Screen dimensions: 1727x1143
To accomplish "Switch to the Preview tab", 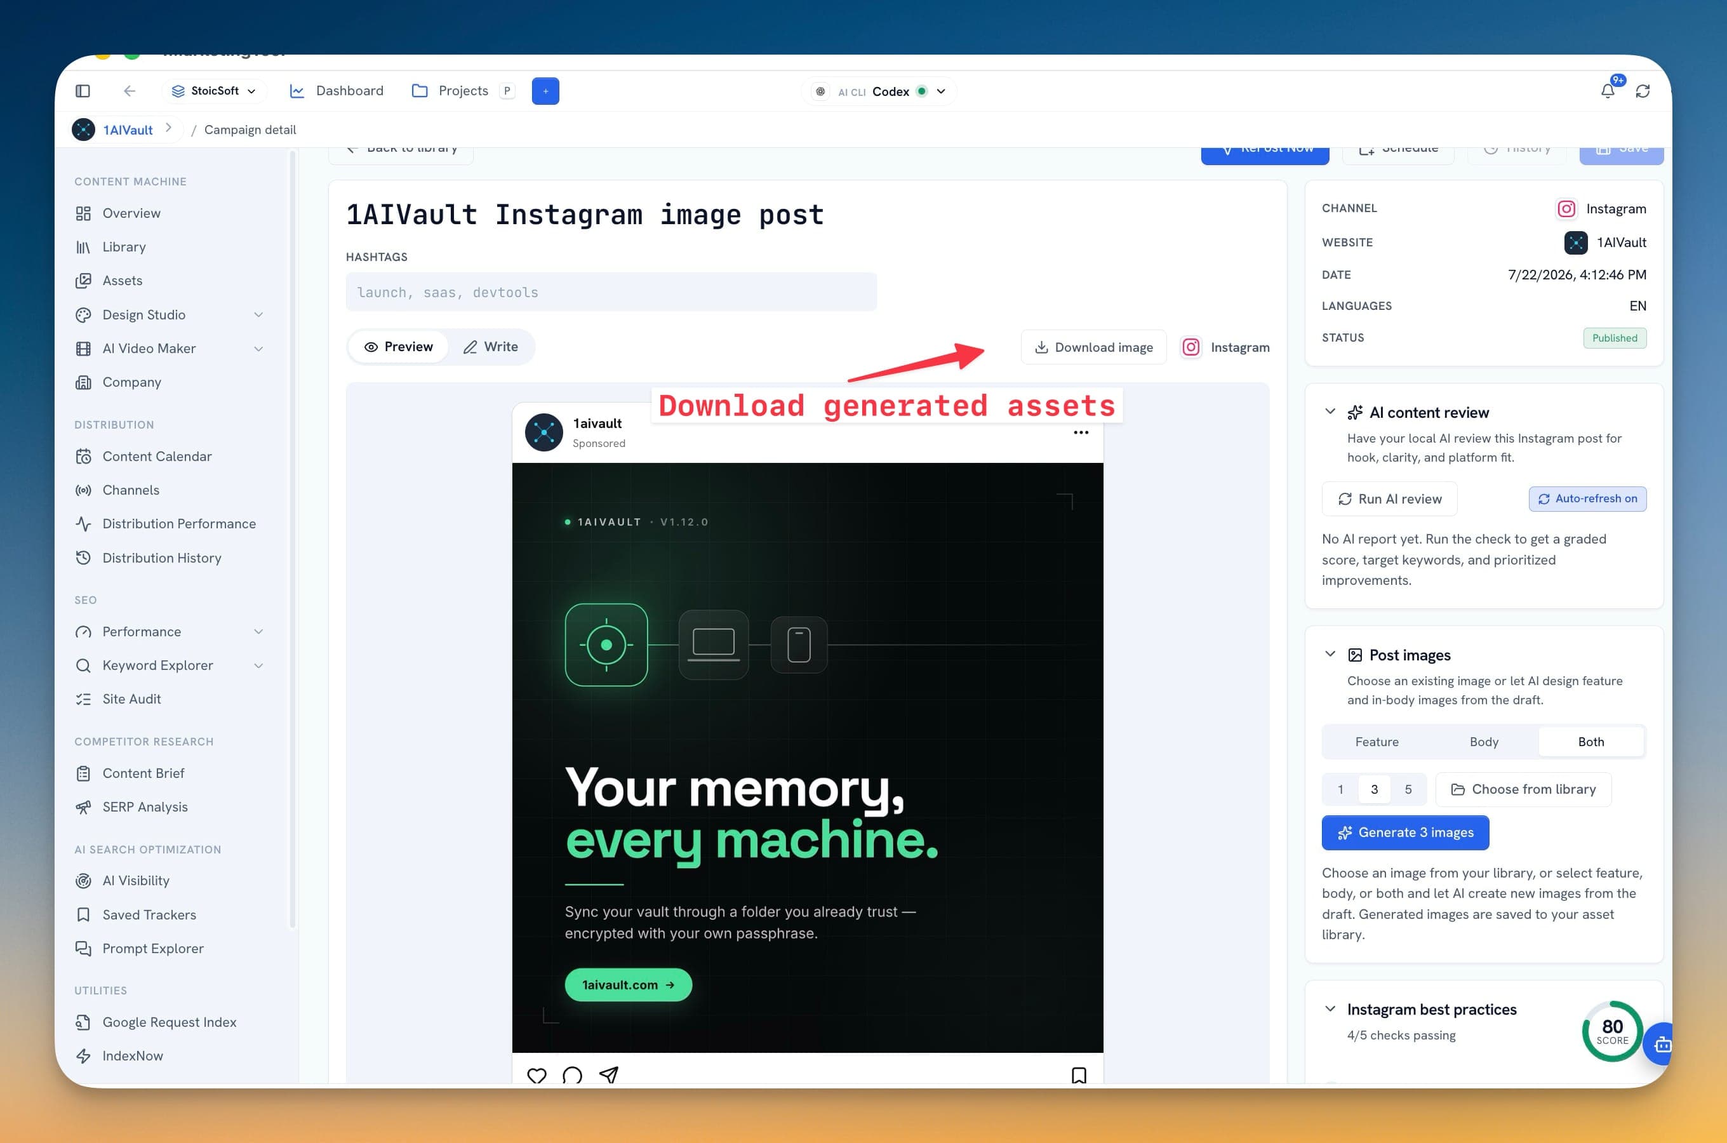I will tap(399, 347).
